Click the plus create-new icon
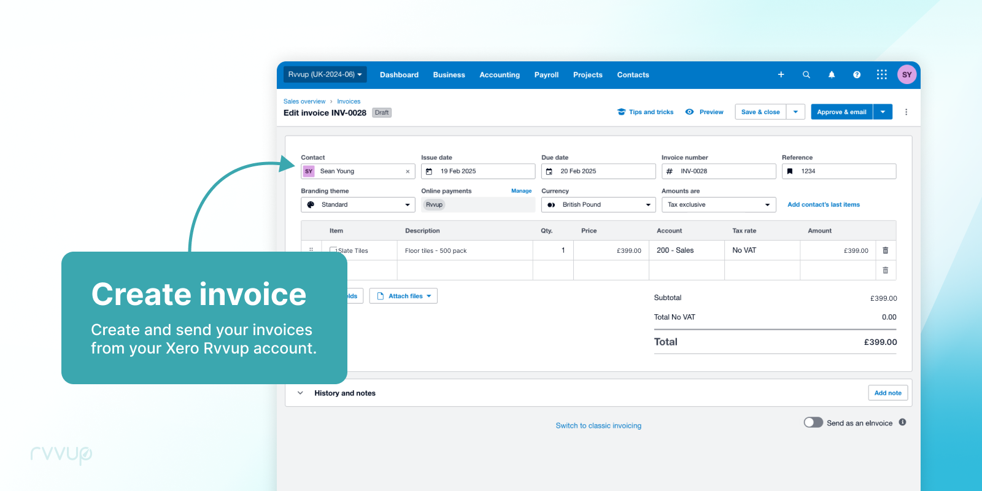Image resolution: width=982 pixels, height=491 pixels. (781, 75)
